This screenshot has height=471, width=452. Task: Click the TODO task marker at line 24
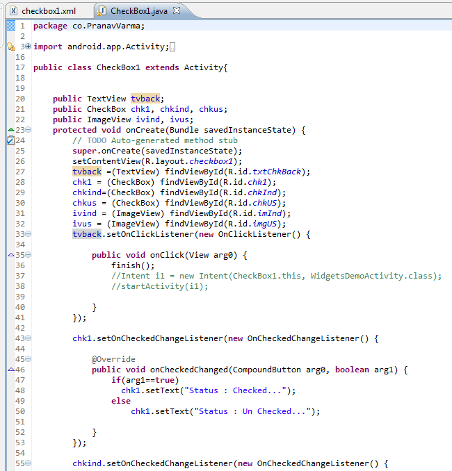click(11, 140)
